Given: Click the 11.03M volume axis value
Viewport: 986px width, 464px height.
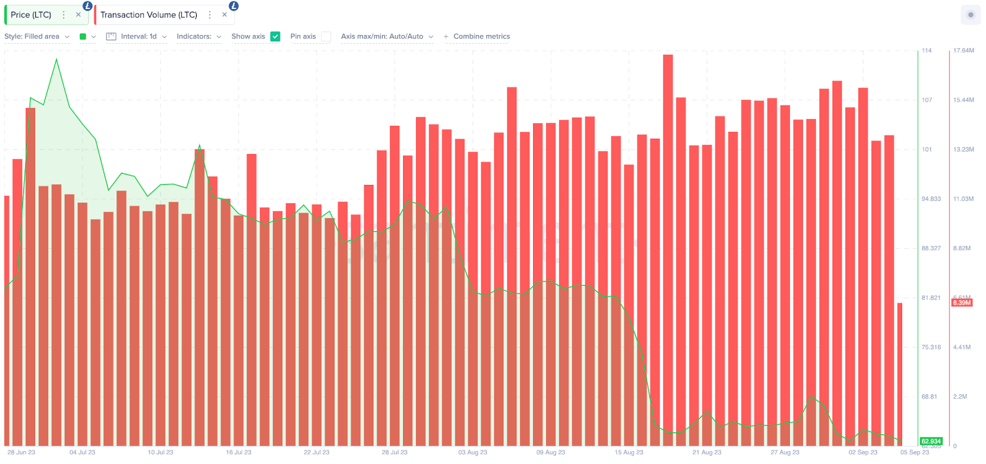Looking at the screenshot, I should point(964,199).
